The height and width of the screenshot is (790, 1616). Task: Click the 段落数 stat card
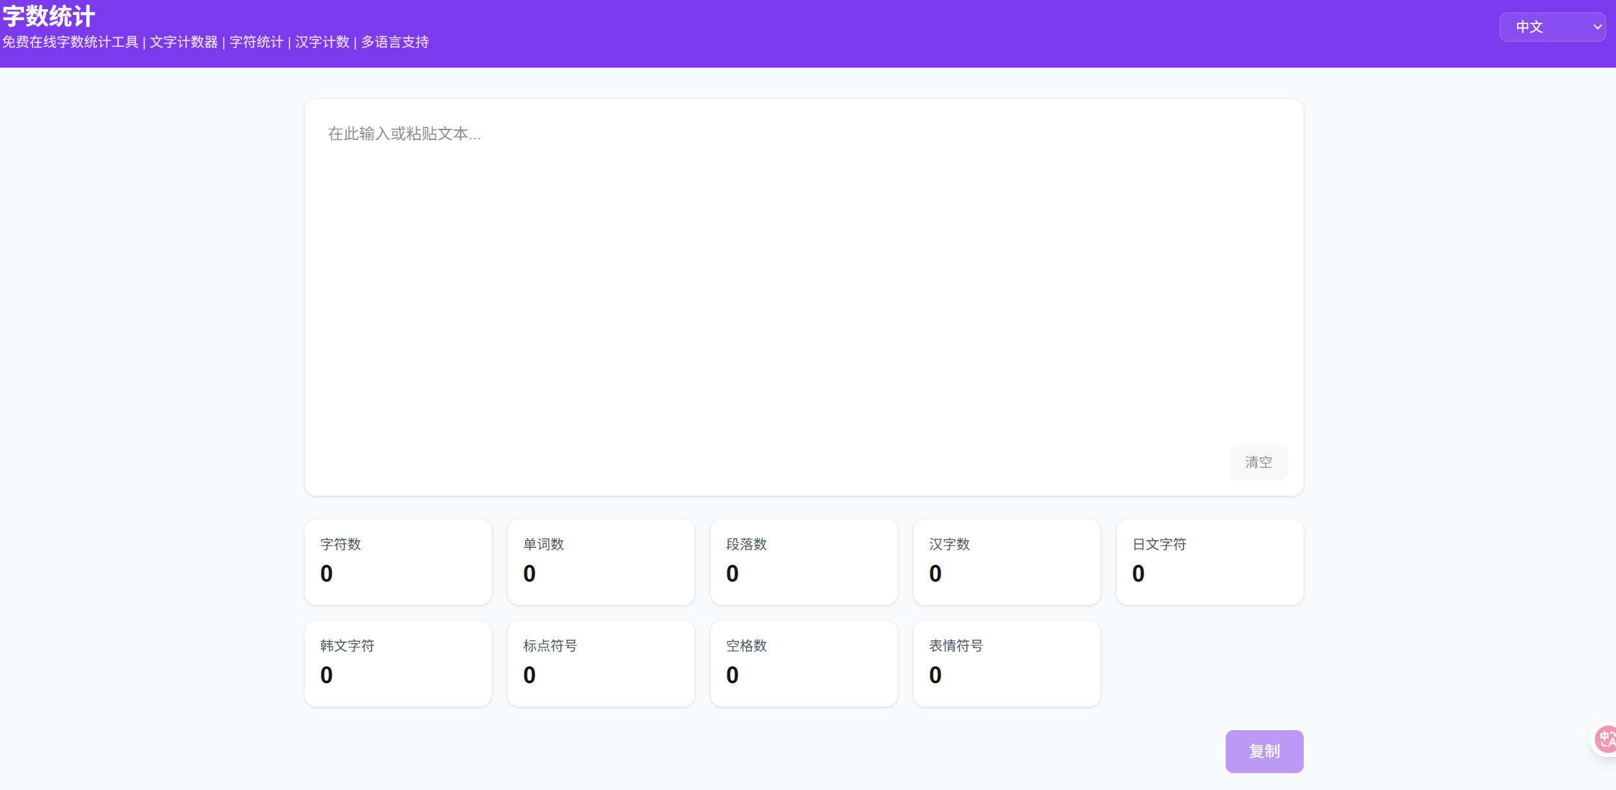click(x=803, y=562)
